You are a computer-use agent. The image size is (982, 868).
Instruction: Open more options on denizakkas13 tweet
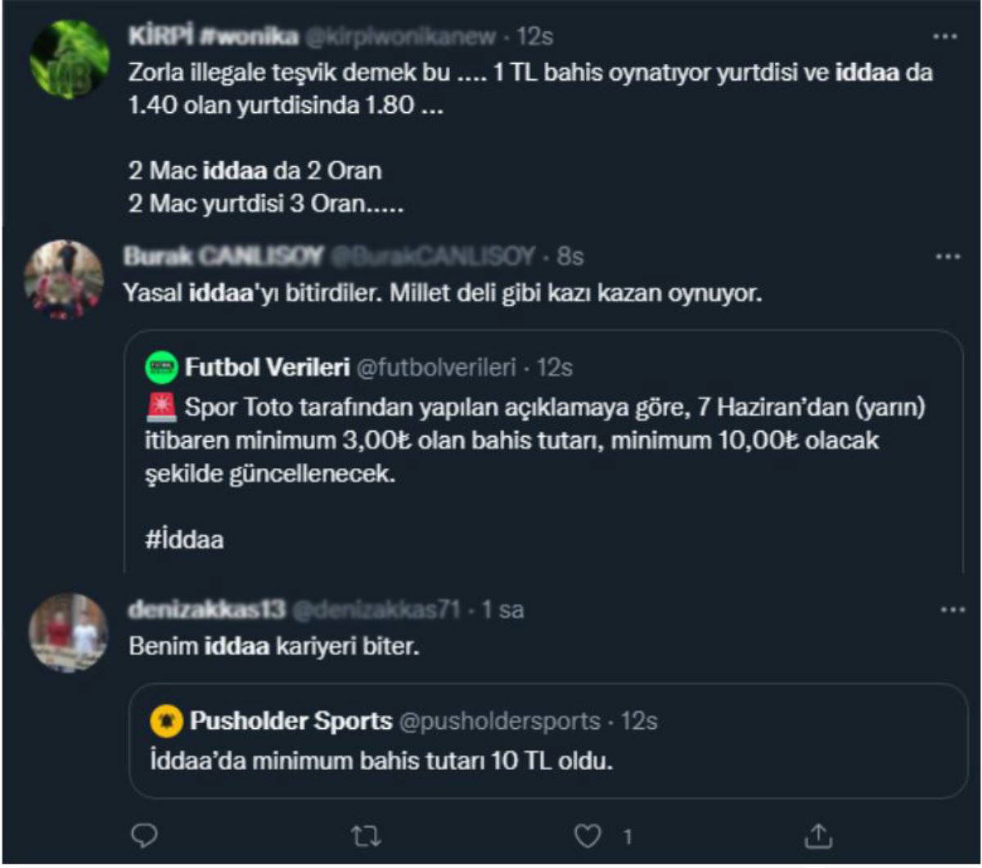click(947, 610)
